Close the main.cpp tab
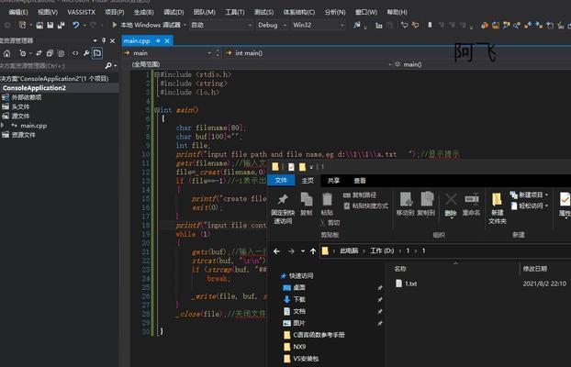This screenshot has width=571, height=367. click(167, 40)
